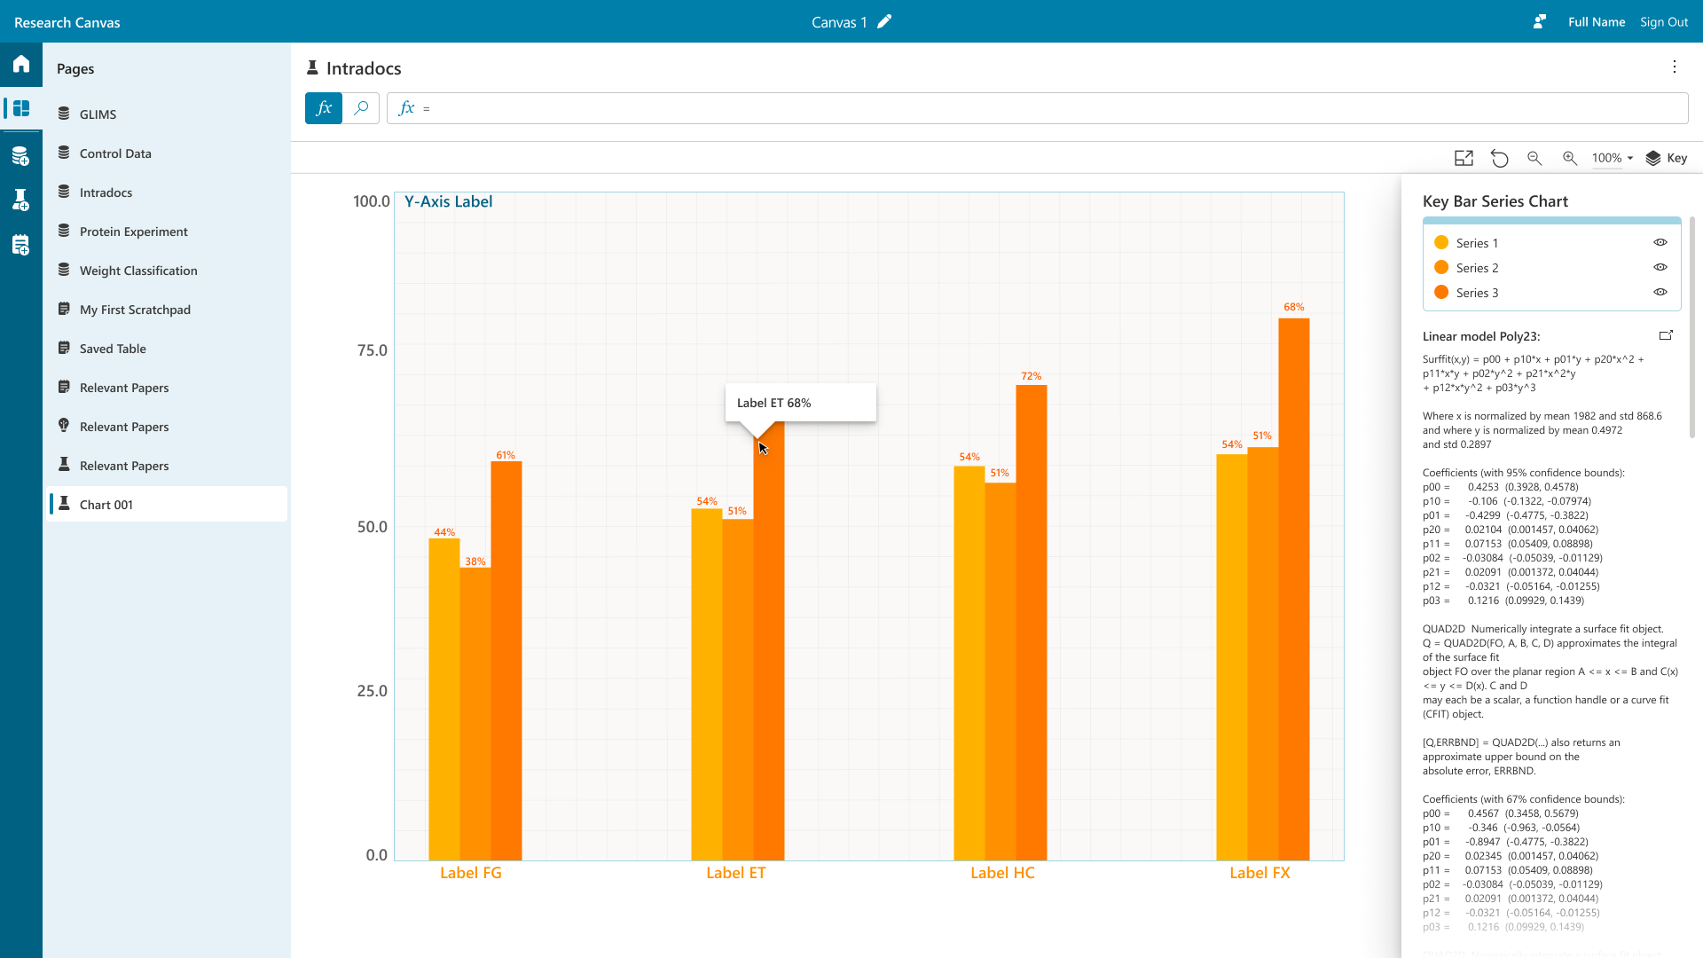The width and height of the screenshot is (1703, 958).
Task: Zoom in on the chart
Action: 1570,158
